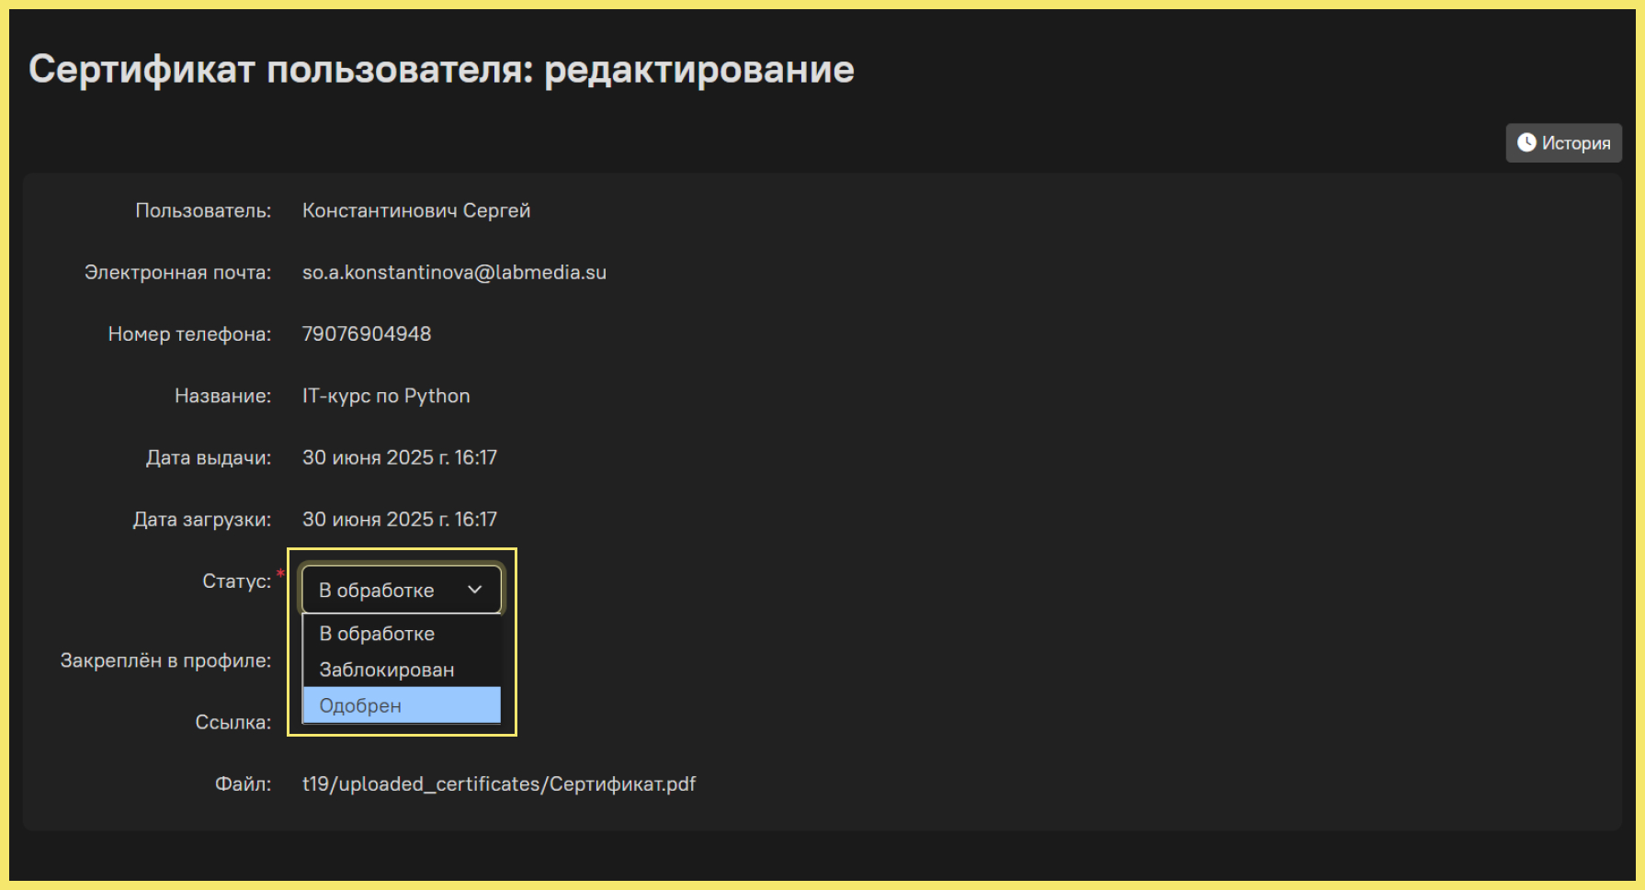This screenshot has width=1645, height=890.
Task: Click the Ссылка field label
Action: point(233,722)
